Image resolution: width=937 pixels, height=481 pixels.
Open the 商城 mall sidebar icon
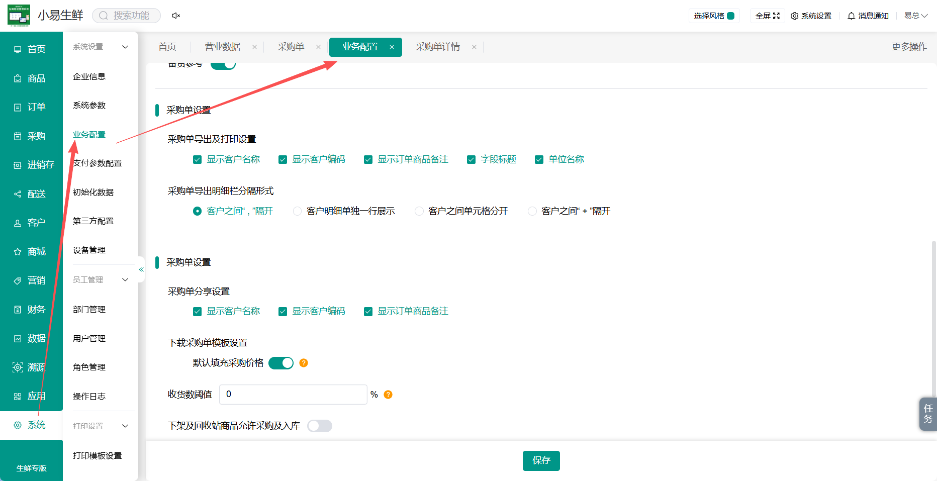[18, 252]
